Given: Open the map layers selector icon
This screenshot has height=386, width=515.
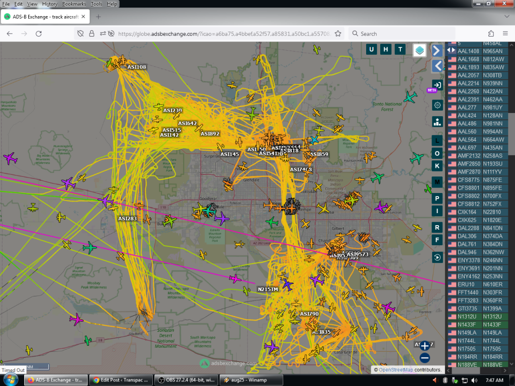Looking at the screenshot, I should (419, 50).
